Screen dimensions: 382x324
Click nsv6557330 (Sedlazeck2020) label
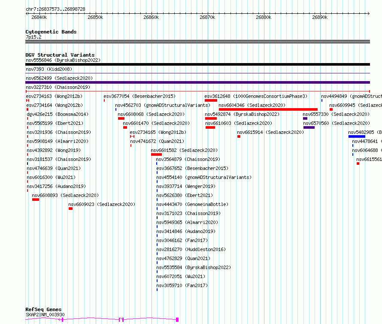[x=336, y=114]
